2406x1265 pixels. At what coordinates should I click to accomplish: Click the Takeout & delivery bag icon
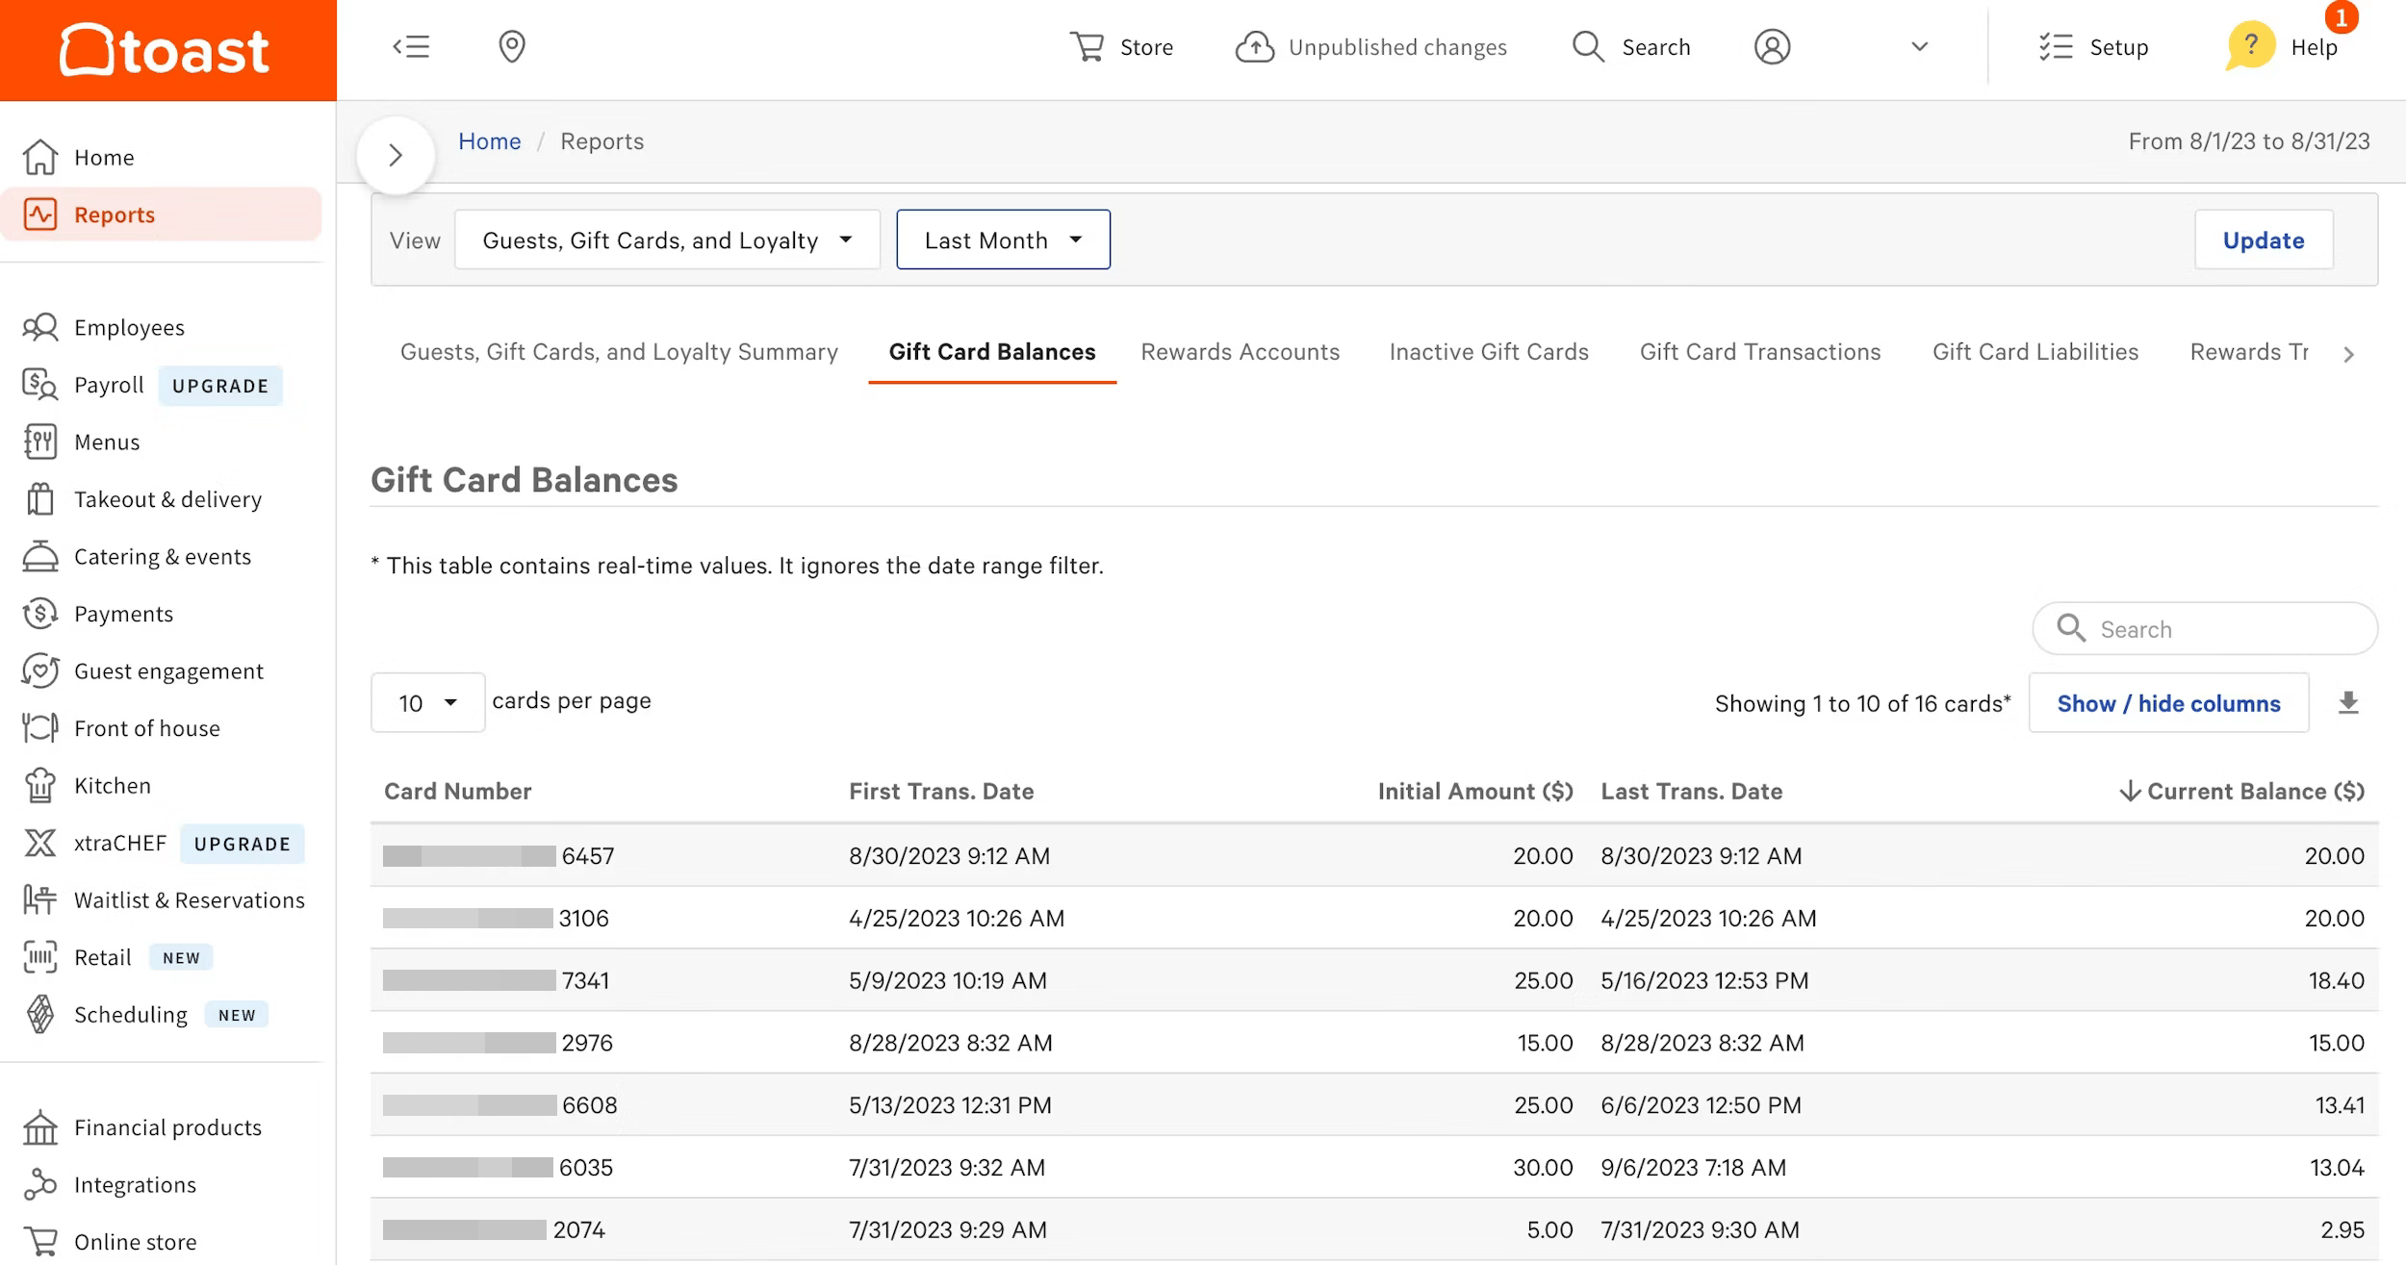(40, 498)
